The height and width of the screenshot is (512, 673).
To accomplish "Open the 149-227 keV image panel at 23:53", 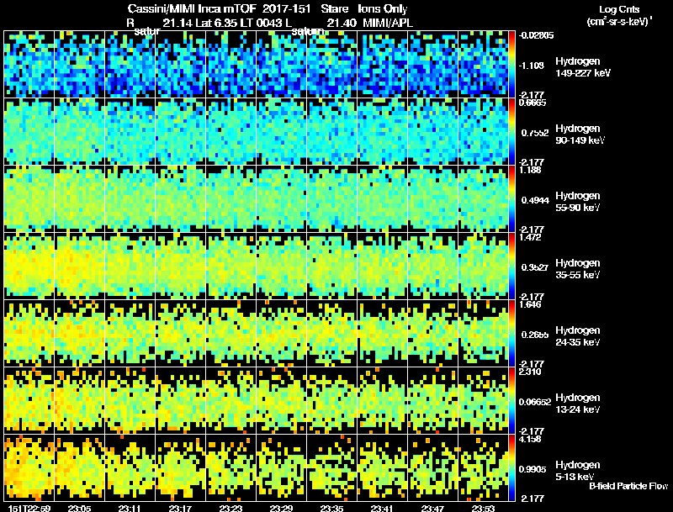I will click(483, 65).
